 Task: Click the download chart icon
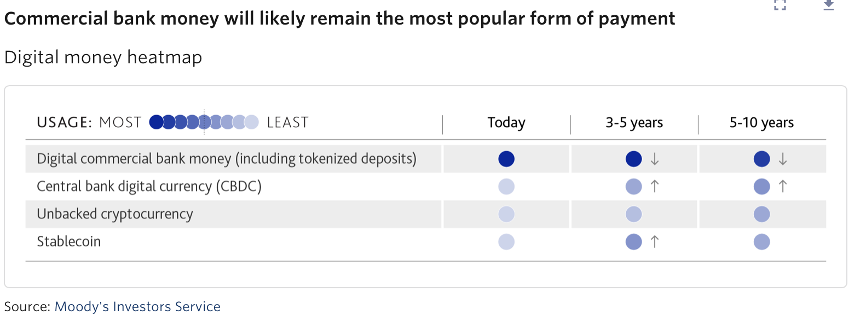[x=829, y=5]
